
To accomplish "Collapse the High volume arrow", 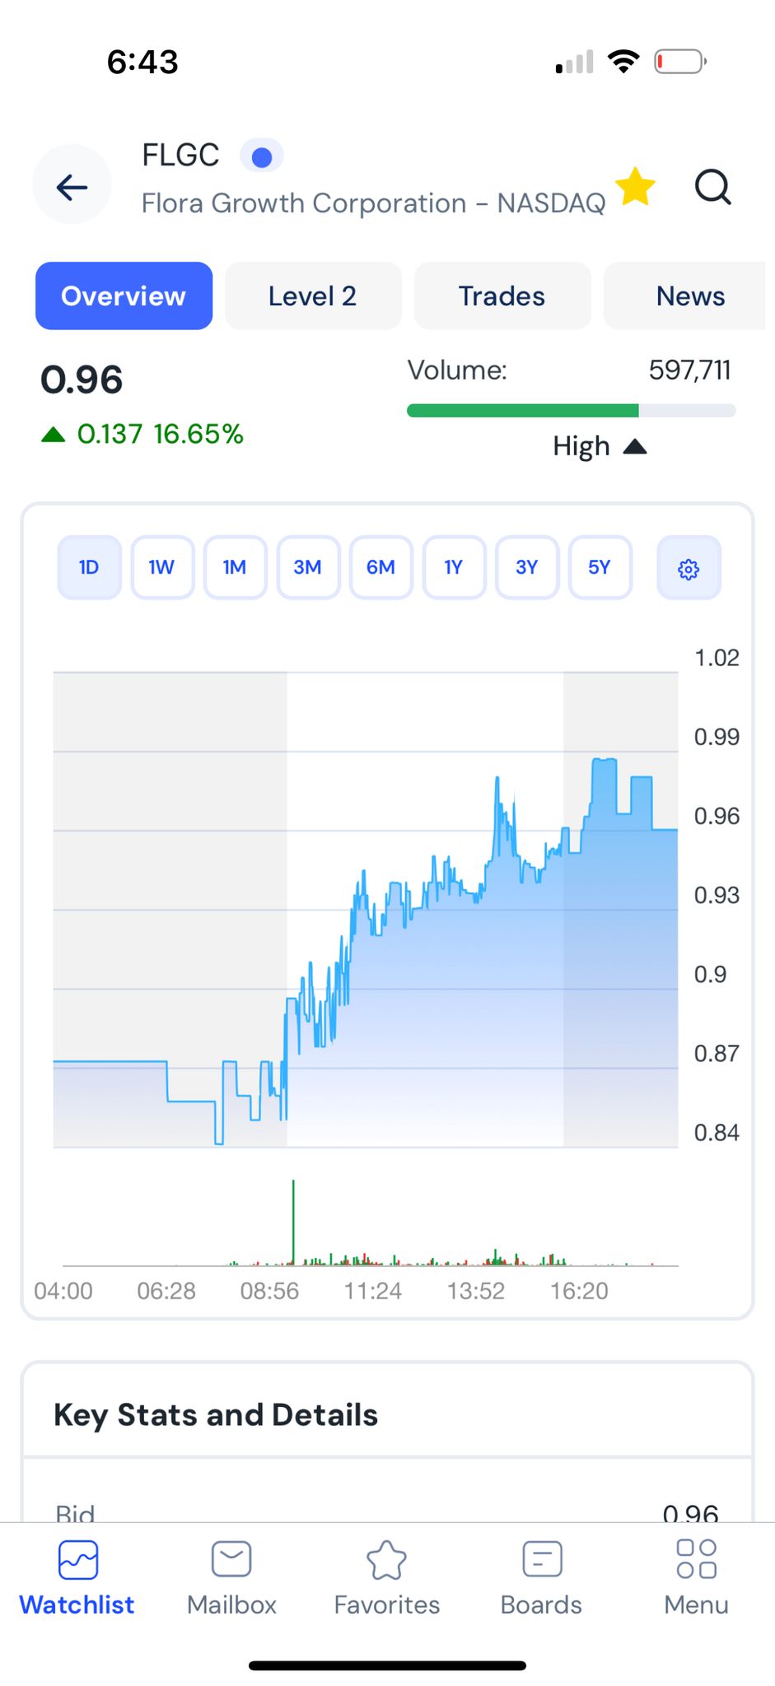I will [x=635, y=447].
